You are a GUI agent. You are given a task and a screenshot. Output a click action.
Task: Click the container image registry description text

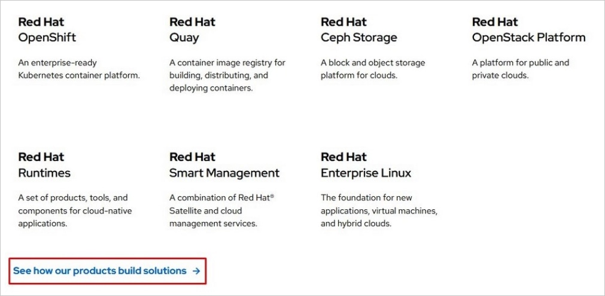[227, 75]
